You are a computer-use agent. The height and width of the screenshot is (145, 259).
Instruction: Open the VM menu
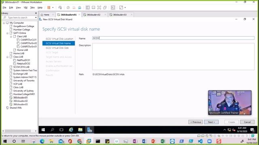point(25,8)
